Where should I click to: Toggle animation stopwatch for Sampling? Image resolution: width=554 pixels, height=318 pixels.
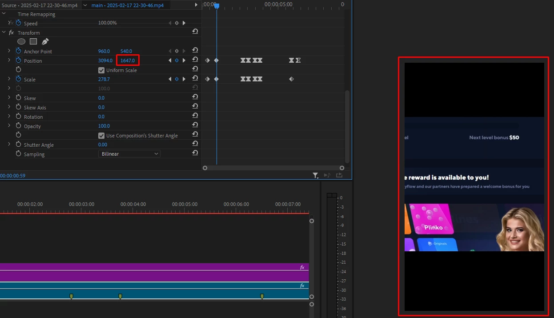point(19,153)
